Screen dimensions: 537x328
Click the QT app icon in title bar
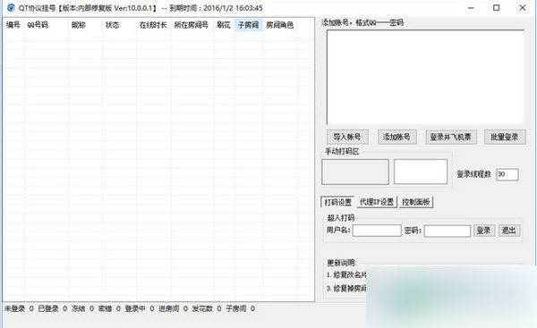point(11,7)
